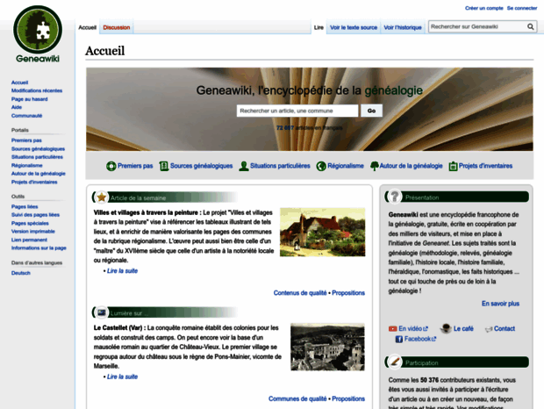Click the magnifying glass search icon
544x409 pixels.
click(x=531, y=27)
